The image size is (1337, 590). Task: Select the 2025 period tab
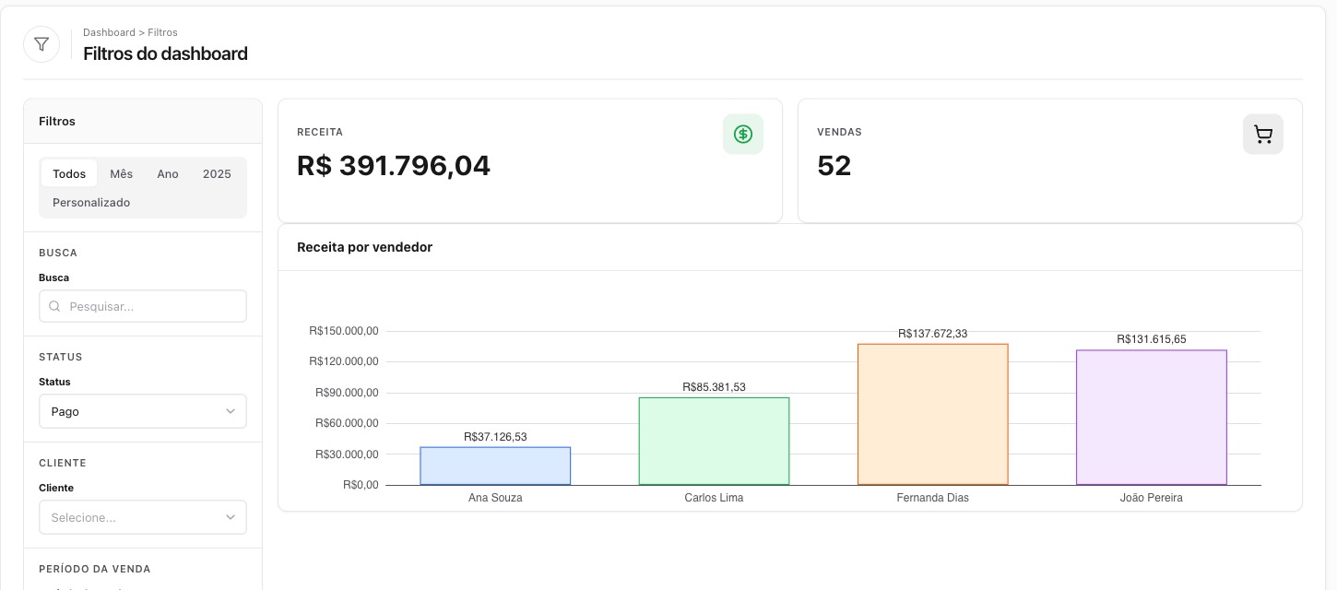217,173
